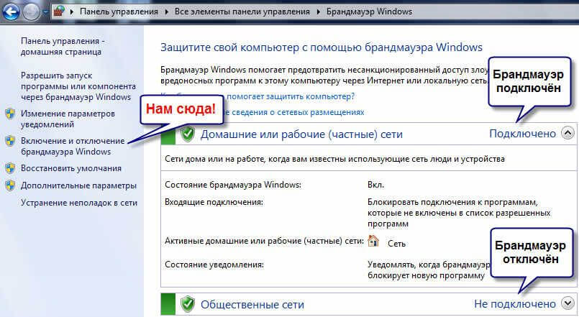
Task: Expand arrow before 'Панель управления' breadcrumb
Action: click(72, 12)
